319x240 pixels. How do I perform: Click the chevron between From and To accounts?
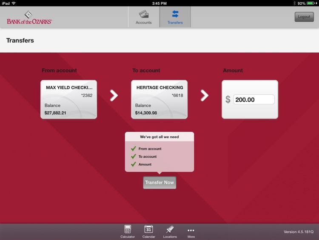[x=114, y=95]
